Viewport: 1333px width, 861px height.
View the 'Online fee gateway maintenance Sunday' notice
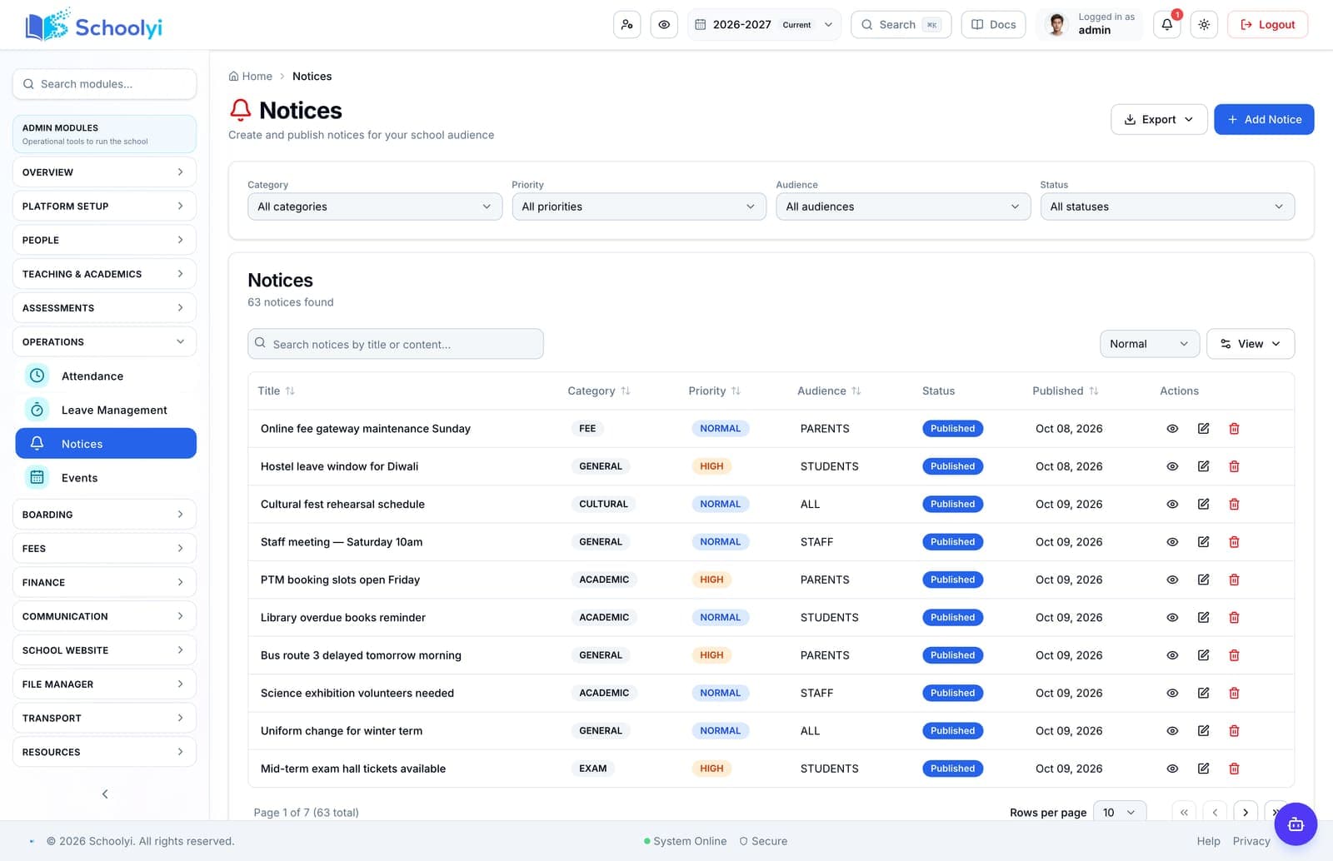point(1172,429)
